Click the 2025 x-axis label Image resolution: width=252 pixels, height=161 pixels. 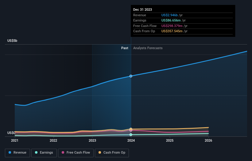click(x=170, y=141)
